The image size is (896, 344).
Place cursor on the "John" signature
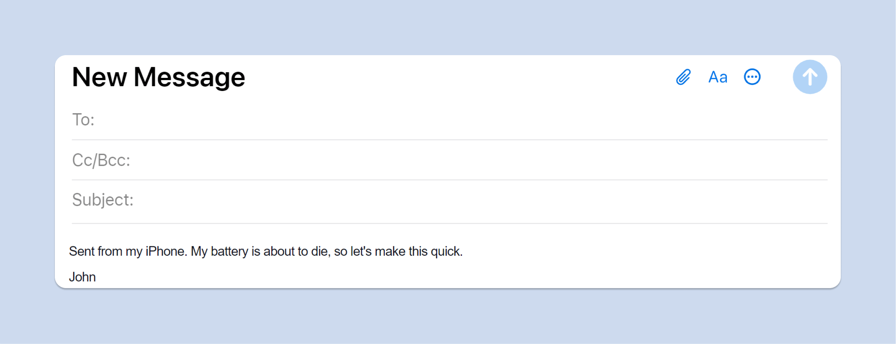click(x=82, y=277)
